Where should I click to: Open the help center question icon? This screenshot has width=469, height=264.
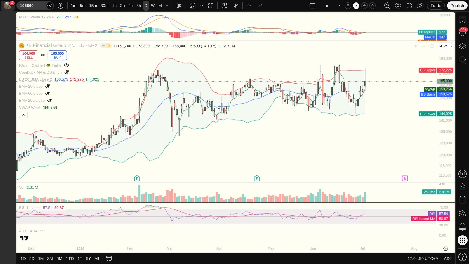point(463,257)
